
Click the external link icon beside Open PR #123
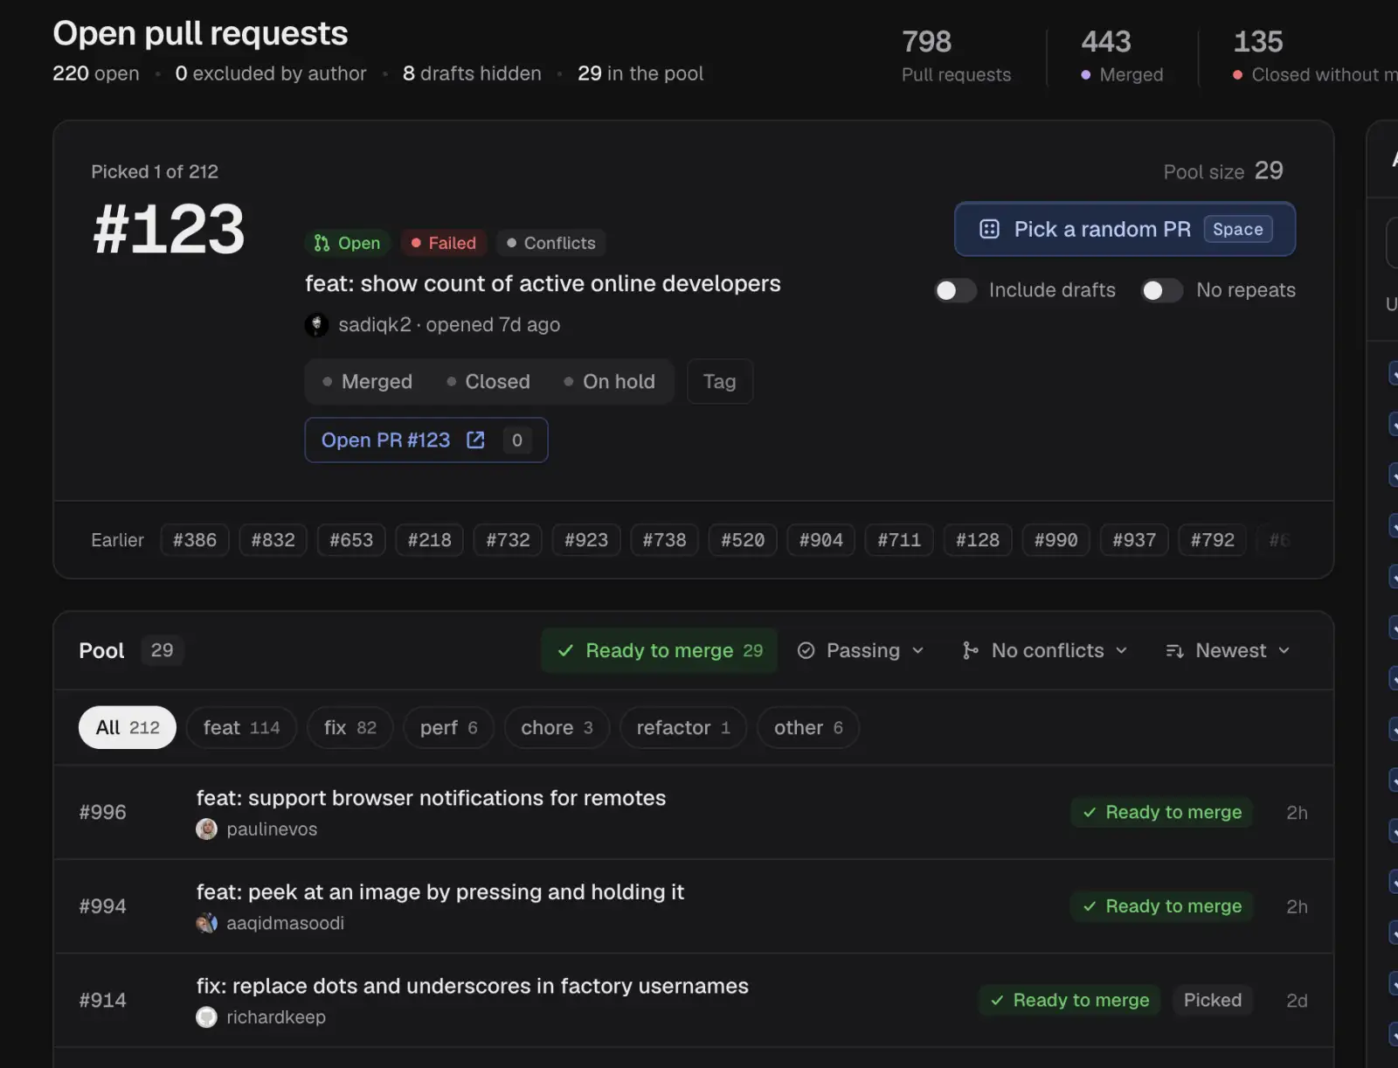tap(475, 440)
